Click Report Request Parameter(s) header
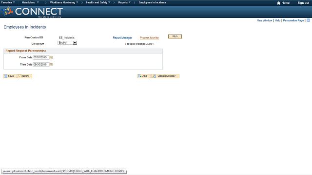This screenshot has height=175, width=312. (26, 51)
